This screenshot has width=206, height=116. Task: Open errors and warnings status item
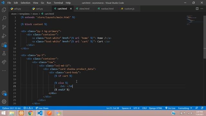pyautogui.click(x=28, y=108)
